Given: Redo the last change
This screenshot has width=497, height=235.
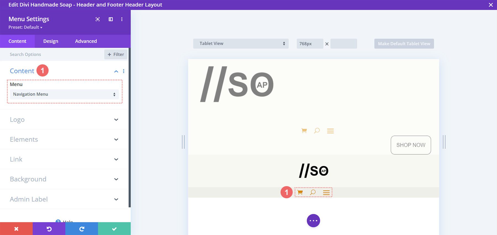Looking at the screenshot, I should pos(82,229).
